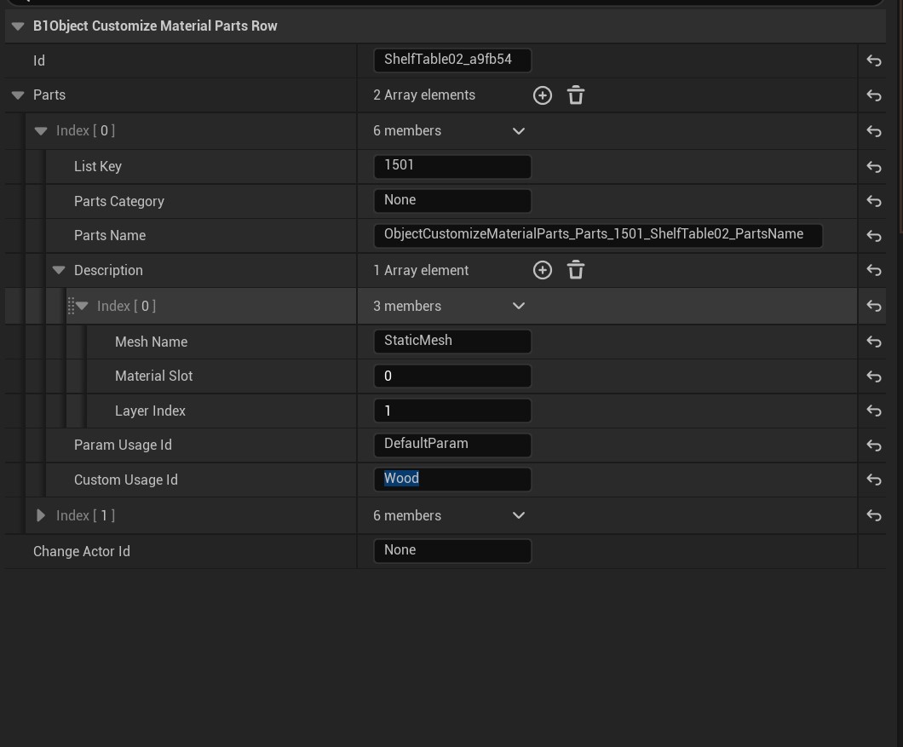The width and height of the screenshot is (903, 747).
Task: Empty the Parts array with the trash icon
Action: point(576,95)
